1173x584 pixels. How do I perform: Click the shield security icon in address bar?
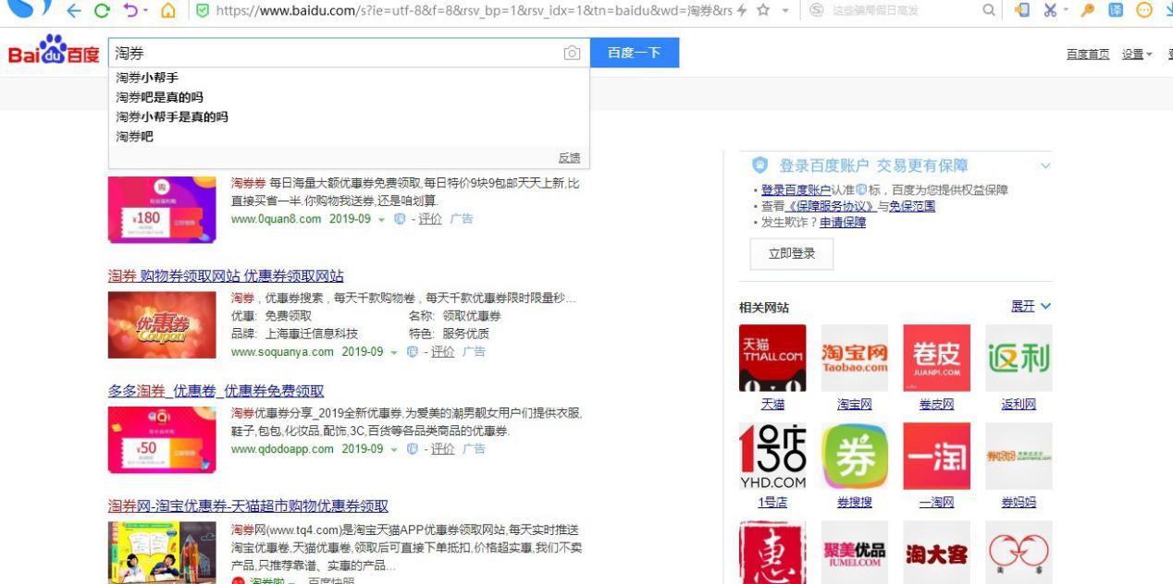click(203, 10)
